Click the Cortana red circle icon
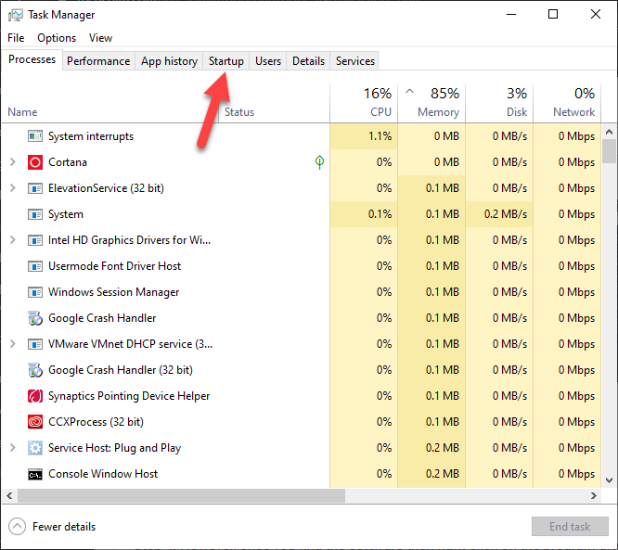Screen dimensions: 618x550 [35, 162]
